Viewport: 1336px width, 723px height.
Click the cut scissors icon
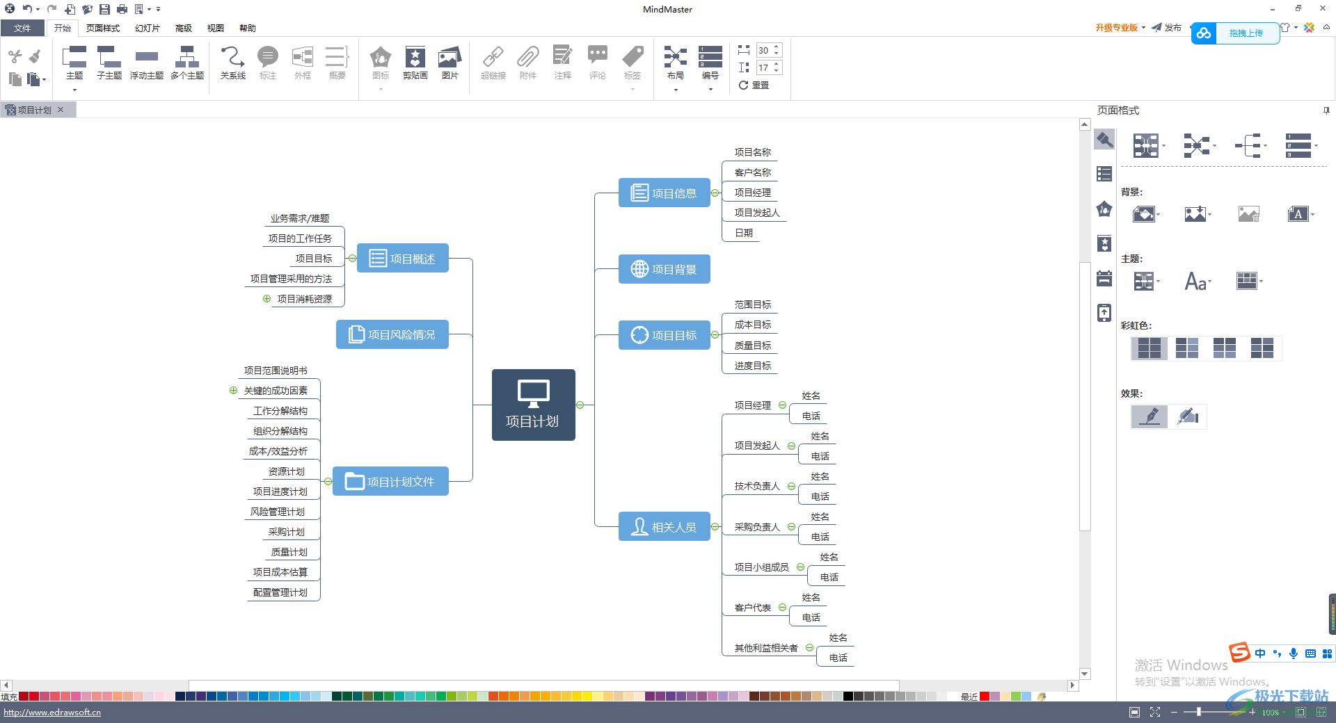click(15, 56)
